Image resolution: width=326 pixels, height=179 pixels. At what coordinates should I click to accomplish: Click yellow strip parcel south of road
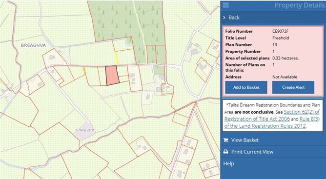(x=84, y=70)
